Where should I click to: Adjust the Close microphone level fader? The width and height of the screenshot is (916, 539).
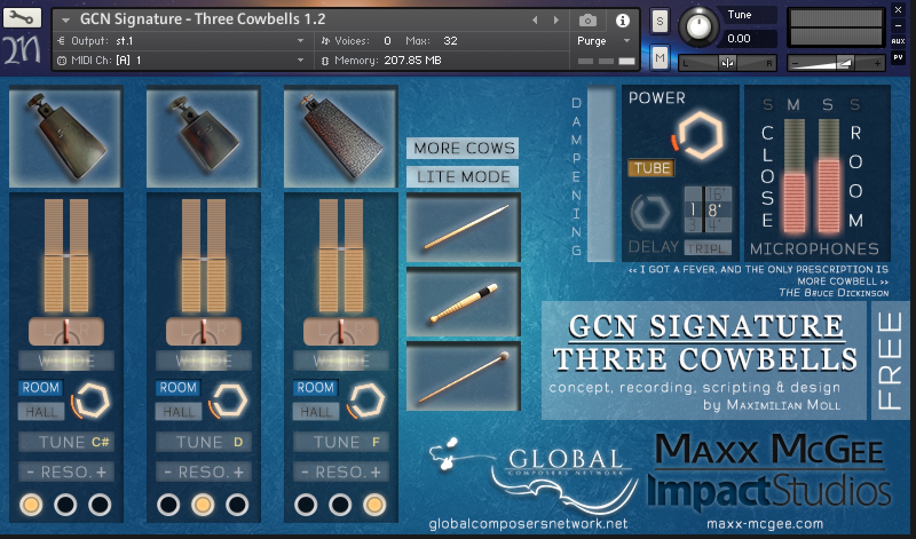tap(794, 176)
